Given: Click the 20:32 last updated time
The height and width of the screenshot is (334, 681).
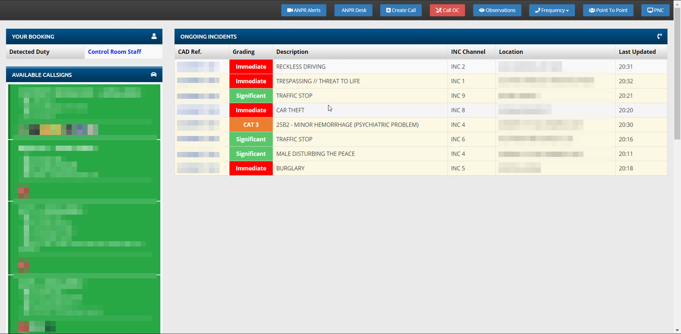Looking at the screenshot, I should pyautogui.click(x=626, y=82).
